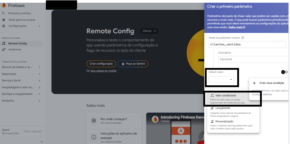Expand Bancos de dados category
Screen dimensions: 290x144
pyautogui.click(x=39, y=67)
